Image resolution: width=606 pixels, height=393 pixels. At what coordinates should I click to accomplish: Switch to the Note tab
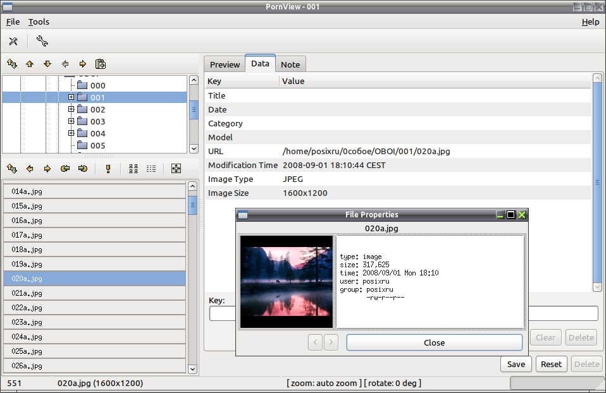click(290, 64)
